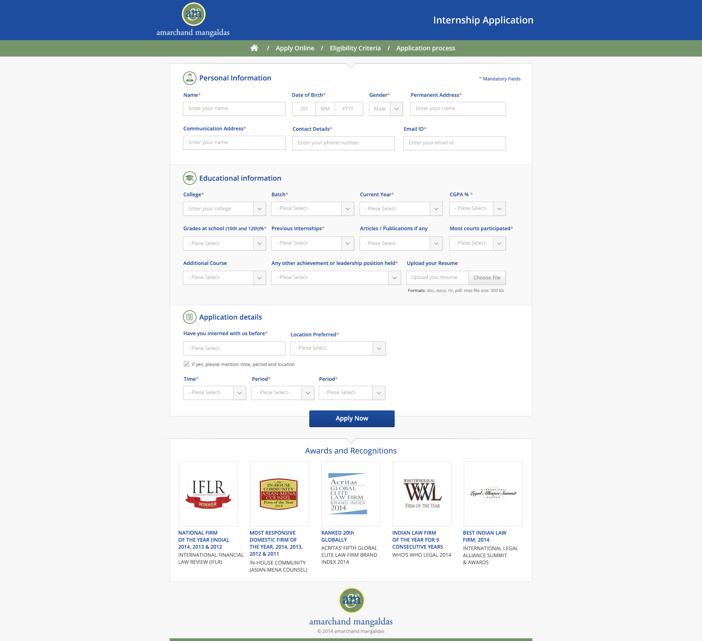Open the Apply Online menu item
The width and height of the screenshot is (702, 641).
[295, 48]
